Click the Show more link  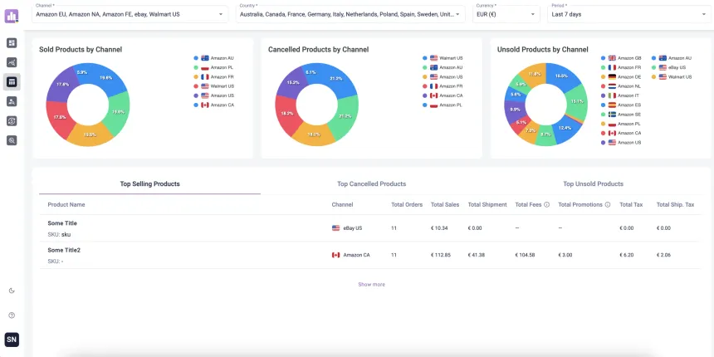point(372,285)
